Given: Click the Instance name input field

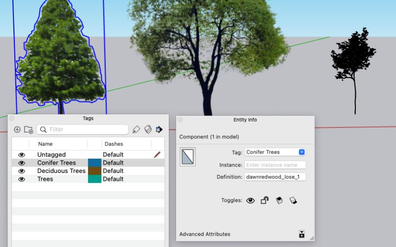Looking at the screenshot, I should (275, 165).
